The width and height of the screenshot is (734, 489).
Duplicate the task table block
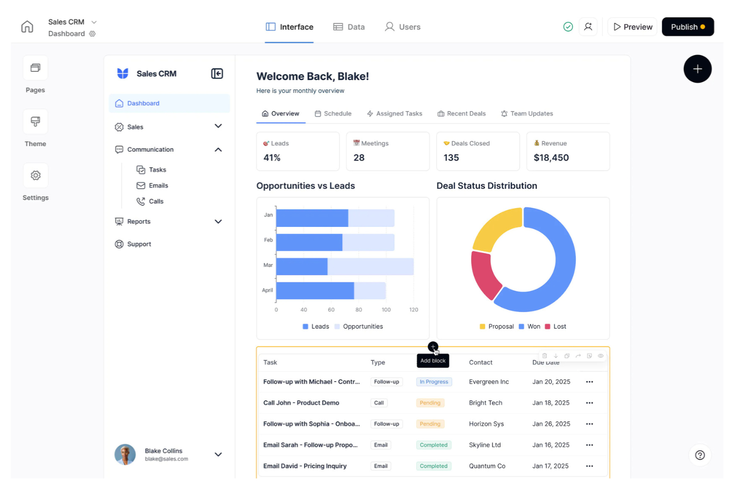point(567,356)
